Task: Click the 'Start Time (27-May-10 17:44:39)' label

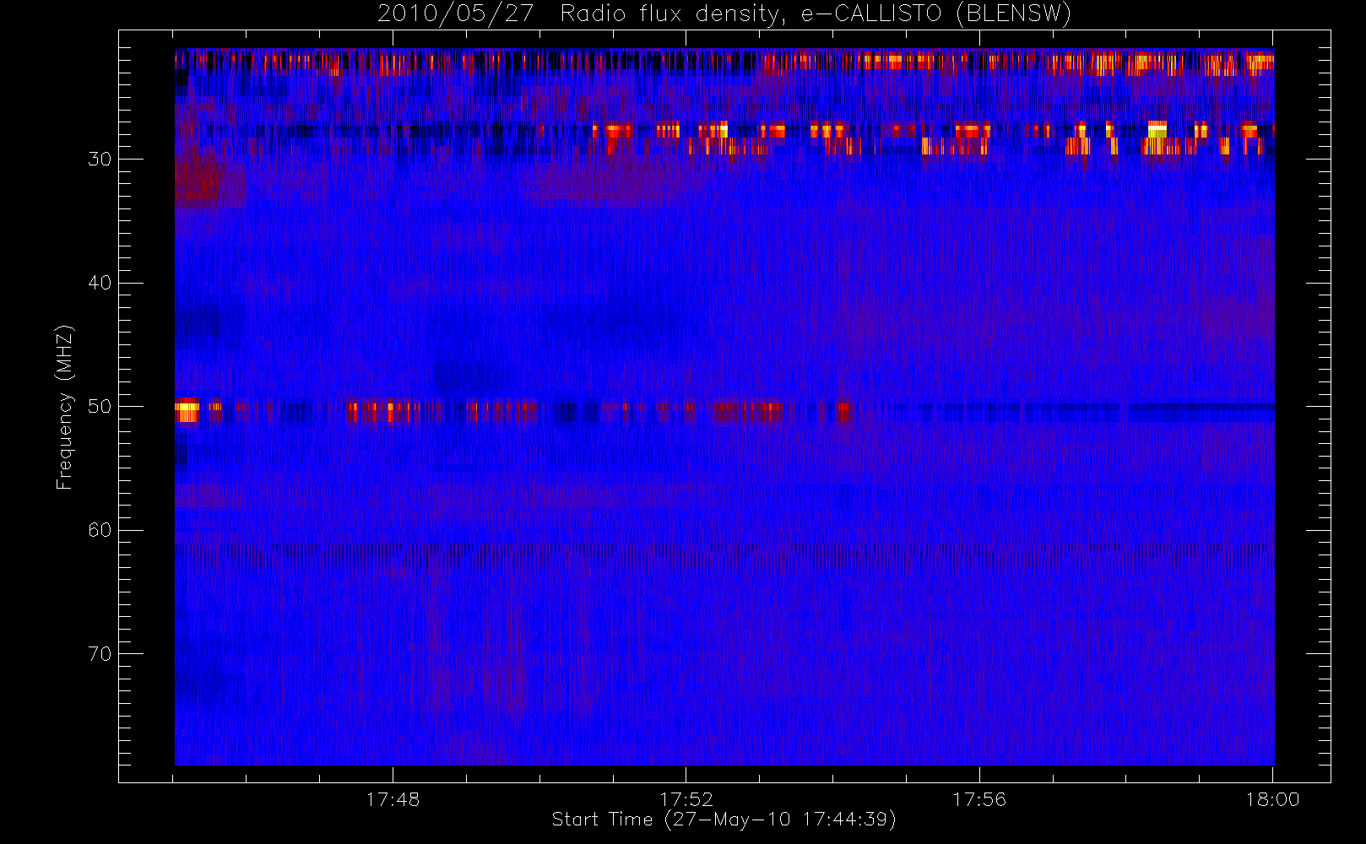Action: tap(724, 820)
